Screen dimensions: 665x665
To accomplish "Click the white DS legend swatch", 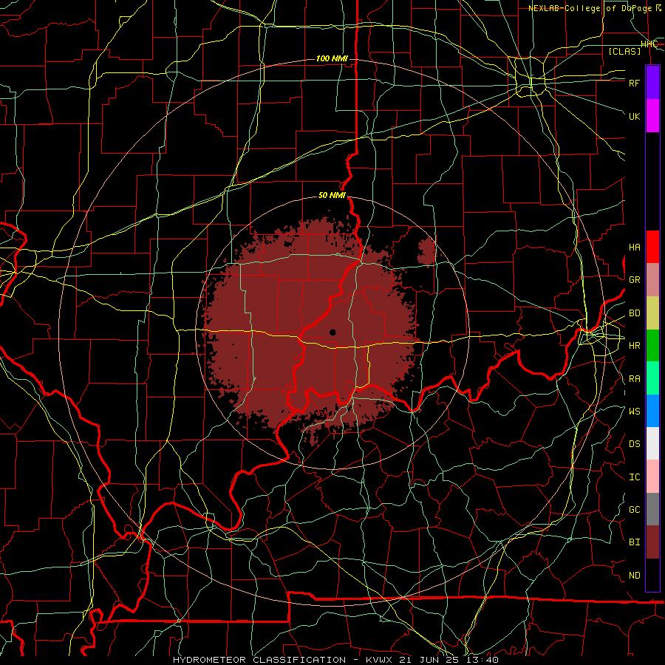I will 652,443.
